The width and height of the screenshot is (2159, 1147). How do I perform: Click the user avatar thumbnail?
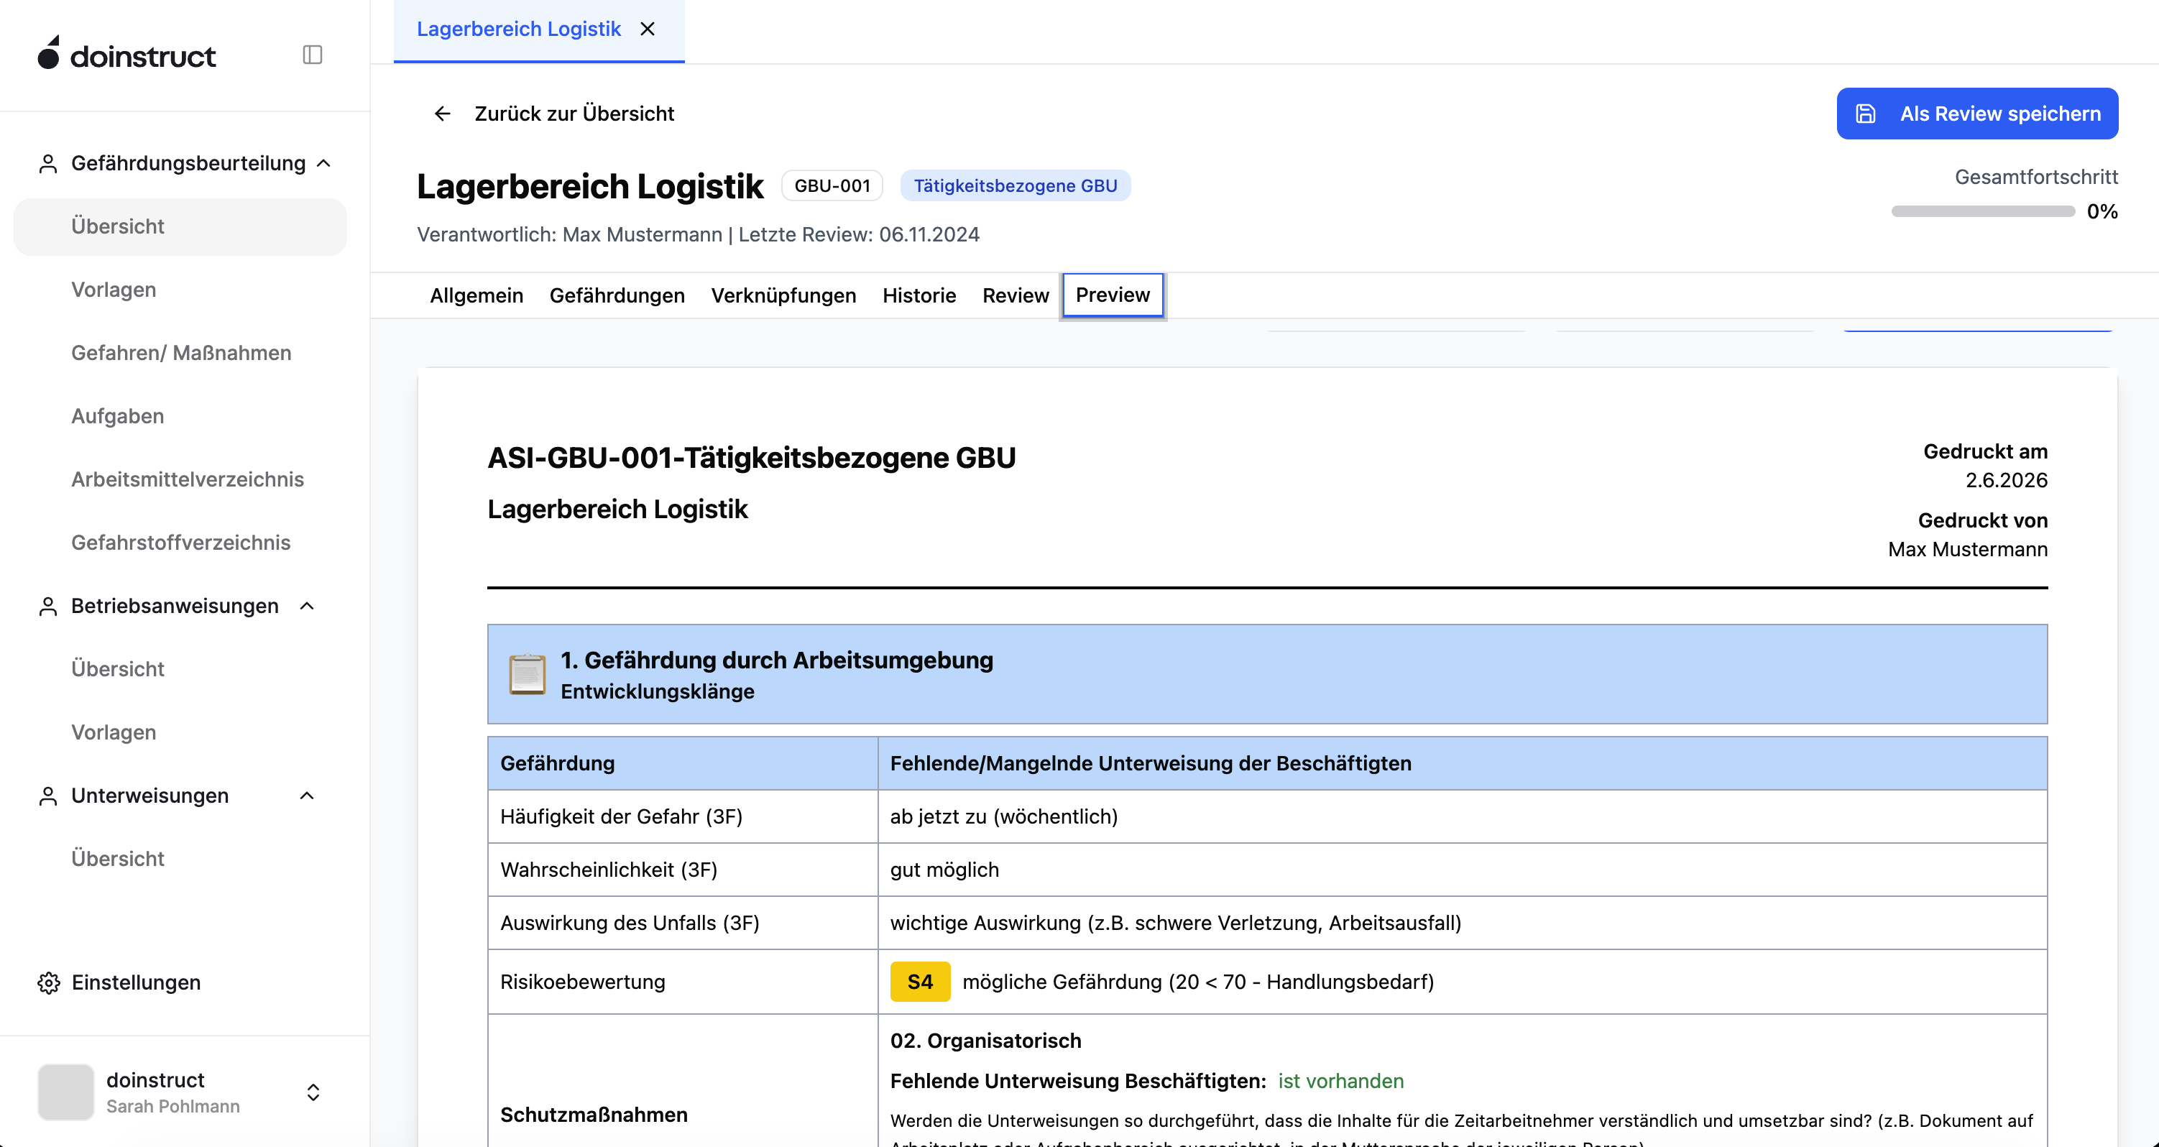pyautogui.click(x=66, y=1092)
